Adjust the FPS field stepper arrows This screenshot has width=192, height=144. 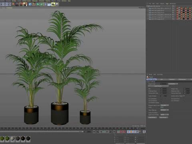tap(167, 89)
